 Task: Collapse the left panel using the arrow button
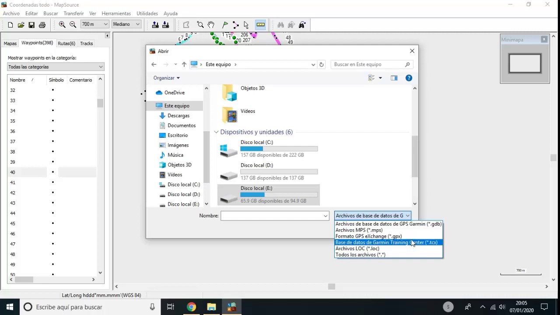tap(107, 35)
